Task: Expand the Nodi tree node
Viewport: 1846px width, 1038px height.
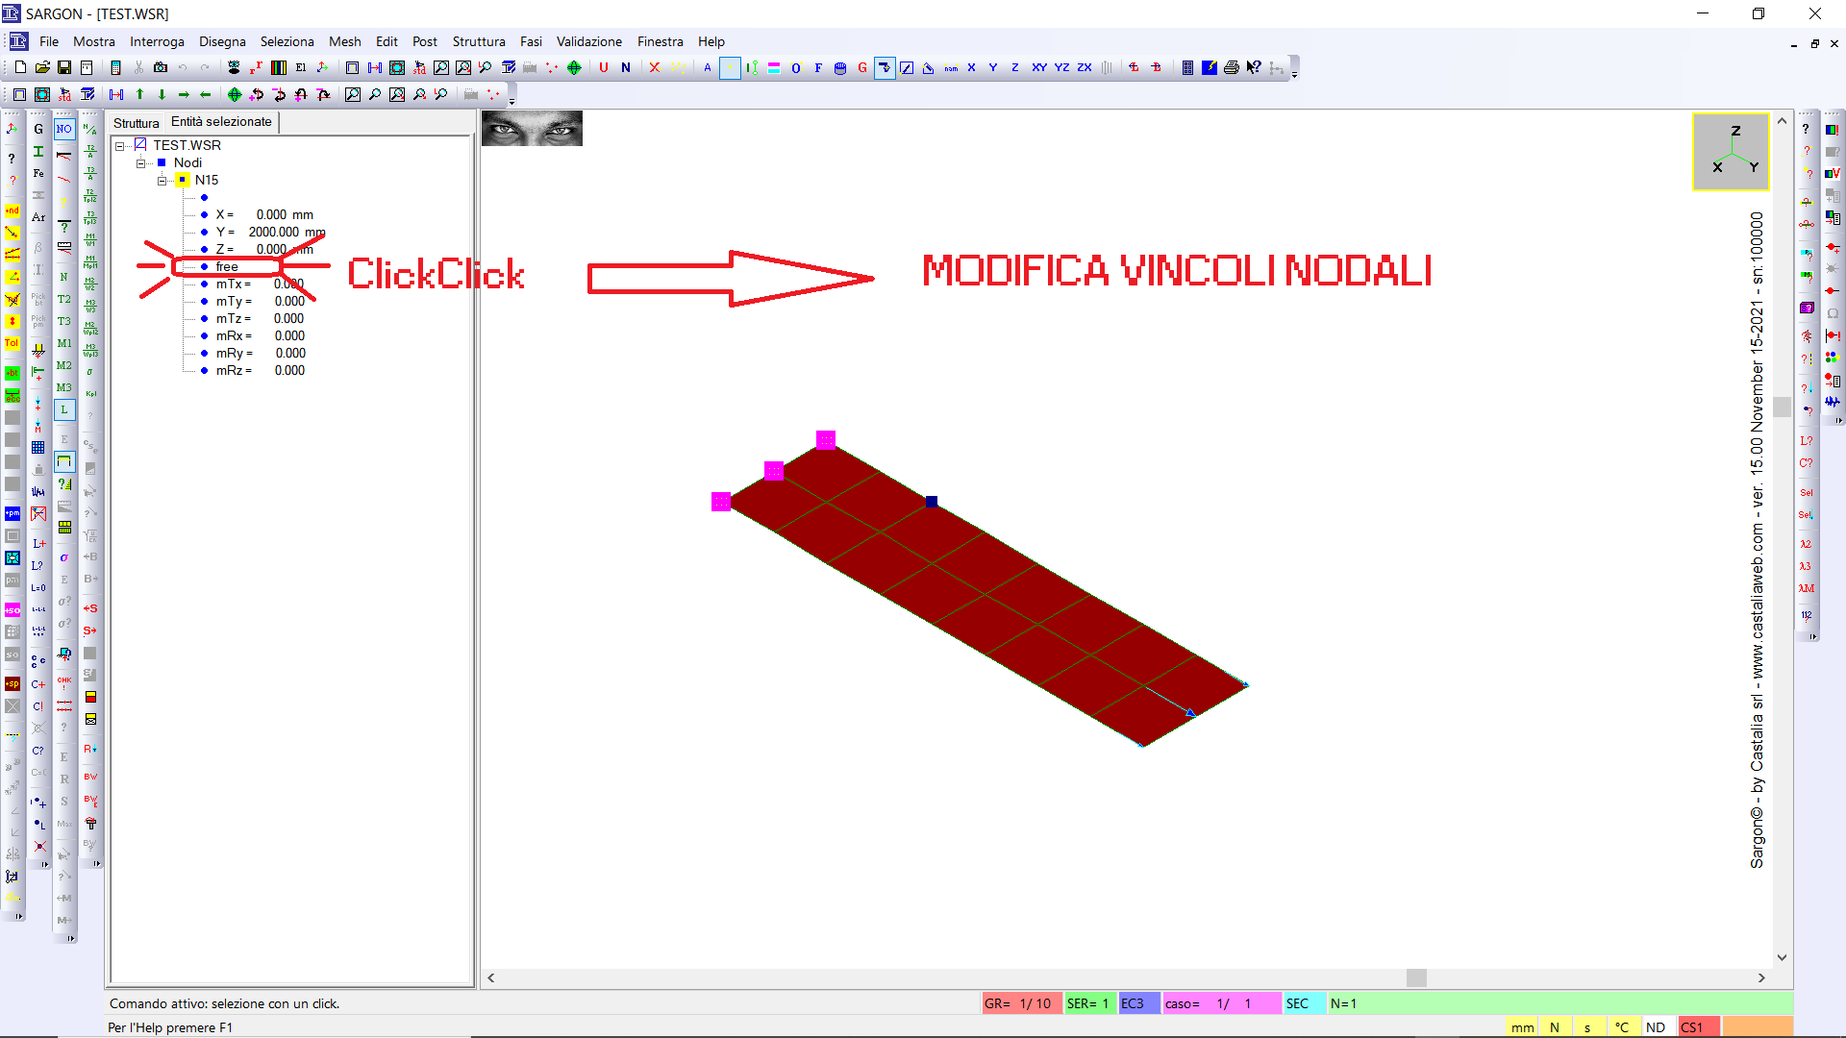Action: [142, 162]
